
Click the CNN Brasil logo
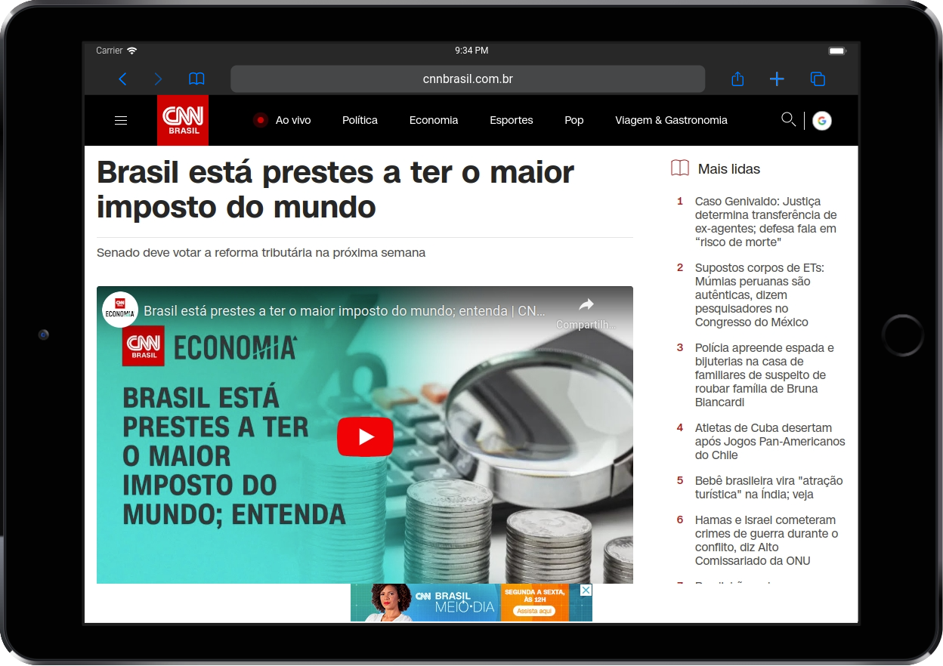coord(182,120)
